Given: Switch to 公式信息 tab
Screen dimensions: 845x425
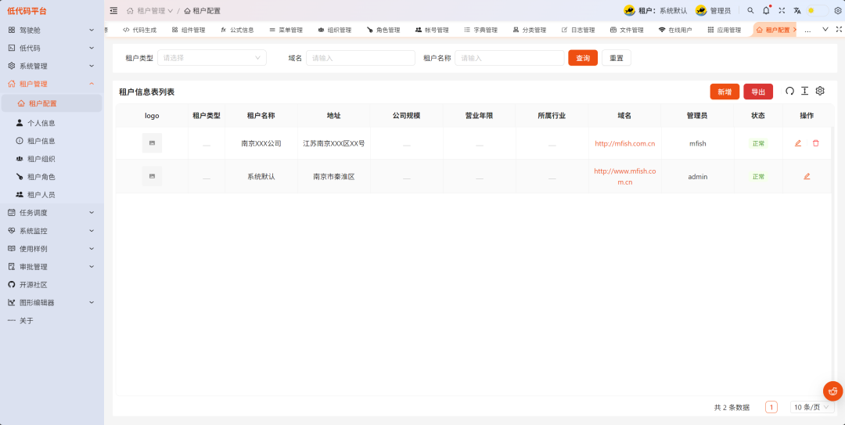Looking at the screenshot, I should [x=237, y=31].
